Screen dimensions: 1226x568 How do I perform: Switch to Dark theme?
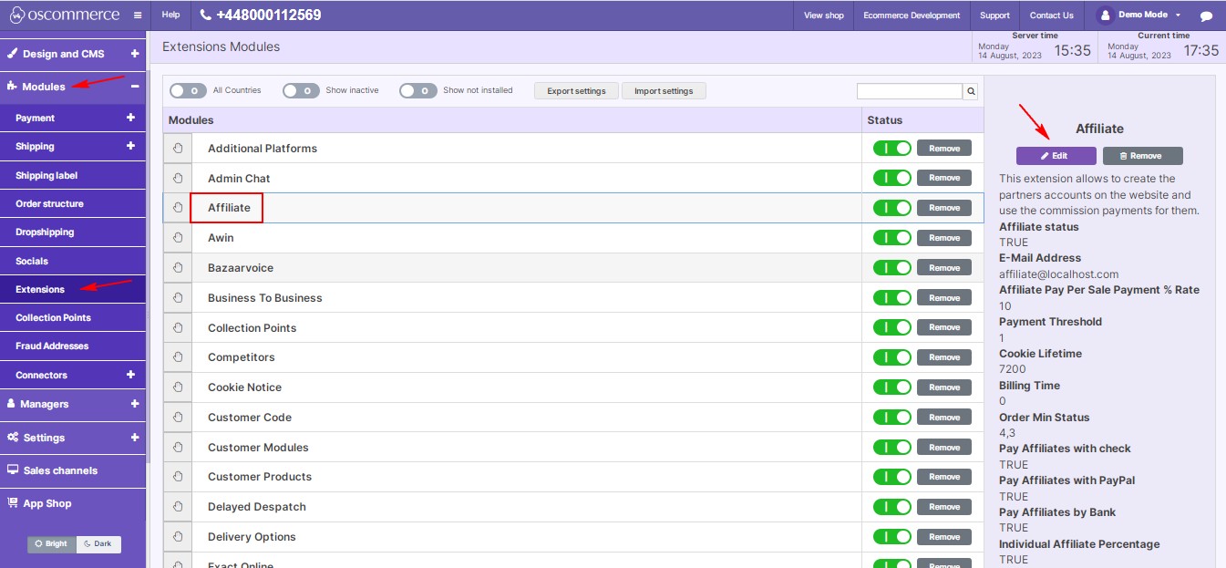[x=98, y=544]
